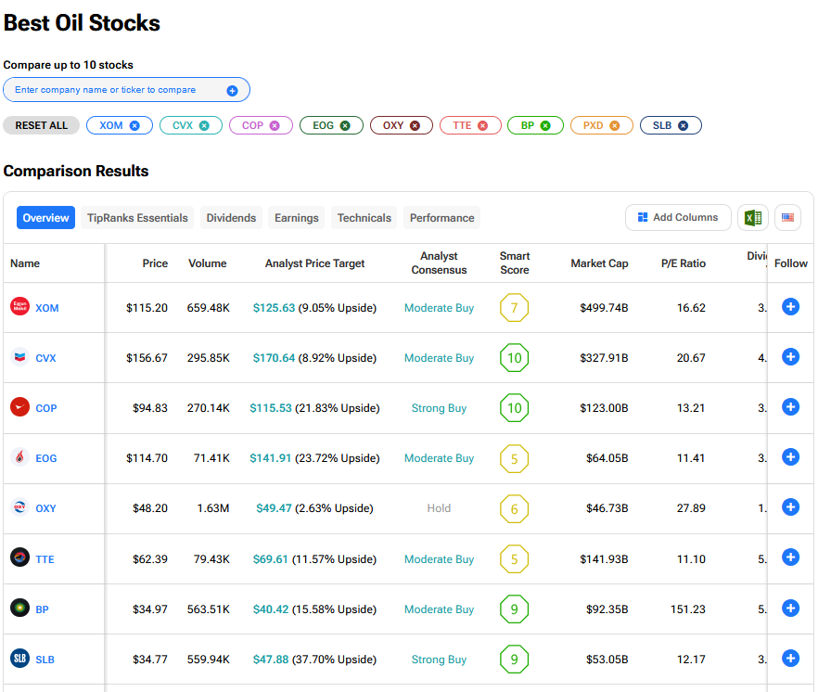
Task: Click XOM price target $125.63
Action: point(274,308)
